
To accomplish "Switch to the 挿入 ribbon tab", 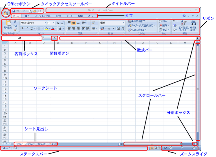I will pyautogui.click(x=27, y=16).
